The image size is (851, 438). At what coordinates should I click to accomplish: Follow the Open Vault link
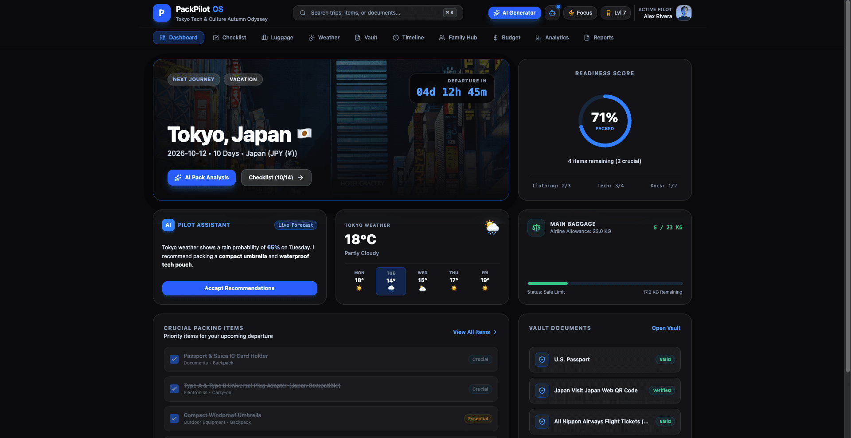[666, 328]
